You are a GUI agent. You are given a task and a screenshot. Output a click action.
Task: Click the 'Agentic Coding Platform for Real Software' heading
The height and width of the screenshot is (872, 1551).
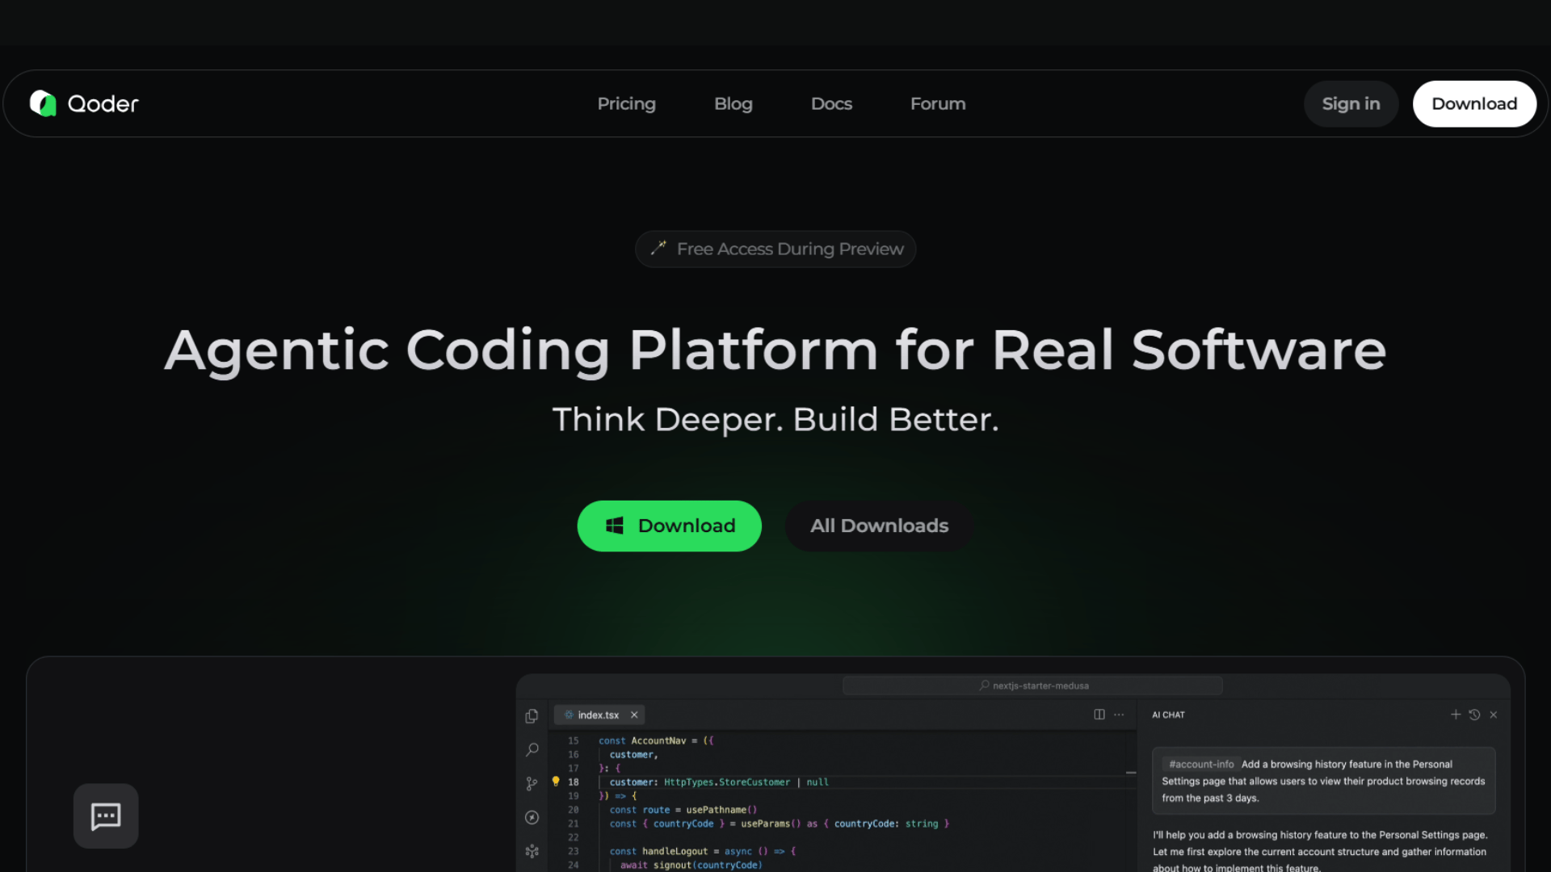pos(775,350)
